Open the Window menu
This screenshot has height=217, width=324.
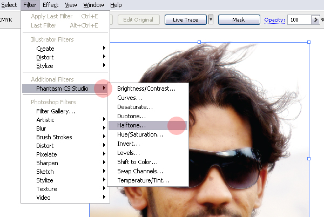click(93, 5)
